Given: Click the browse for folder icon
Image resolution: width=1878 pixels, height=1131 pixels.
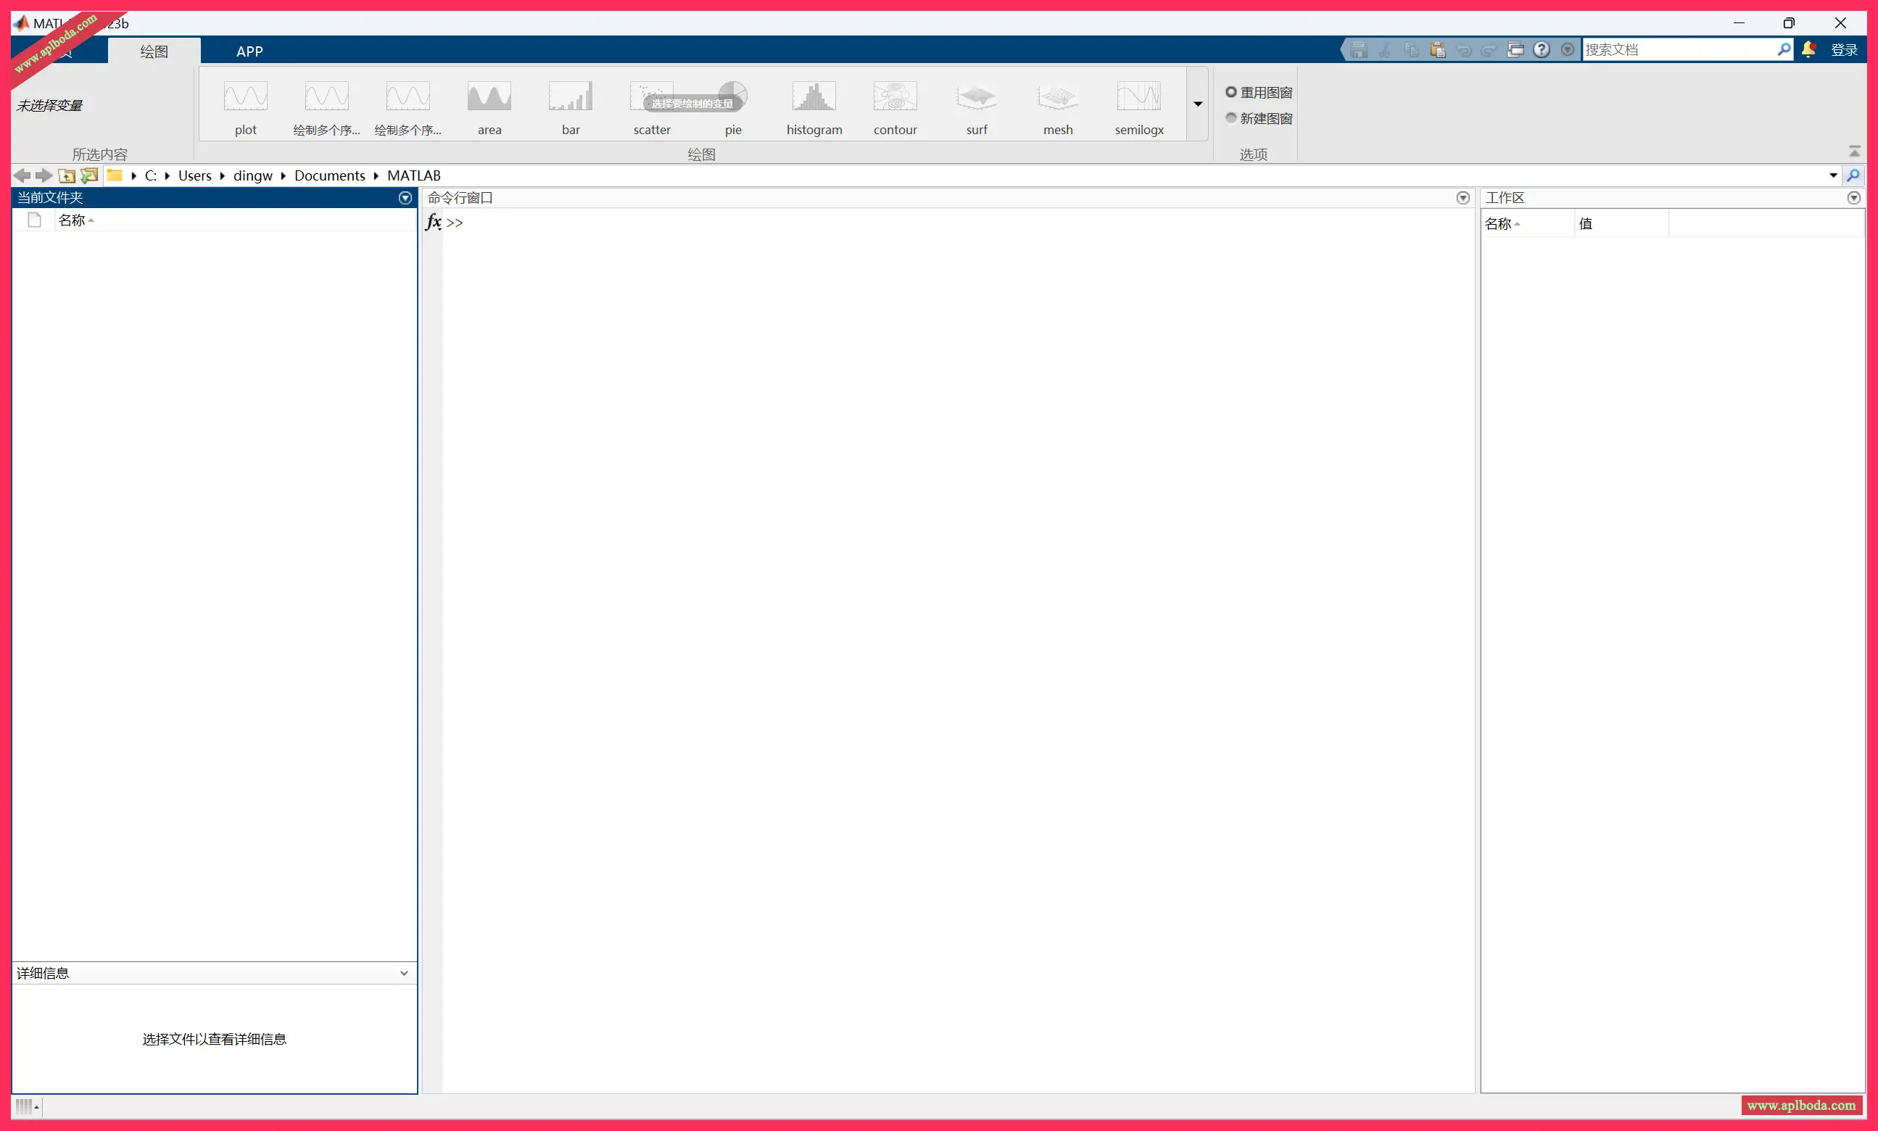Looking at the screenshot, I should point(89,175).
